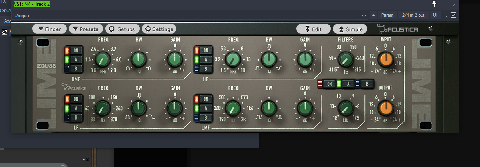Click the LF FREQ knob
Image resolution: width=480 pixels, height=167 pixels.
(x=103, y=108)
